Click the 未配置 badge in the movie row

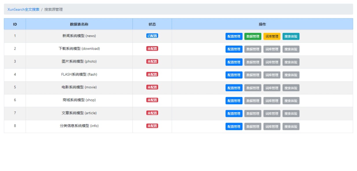(152, 87)
